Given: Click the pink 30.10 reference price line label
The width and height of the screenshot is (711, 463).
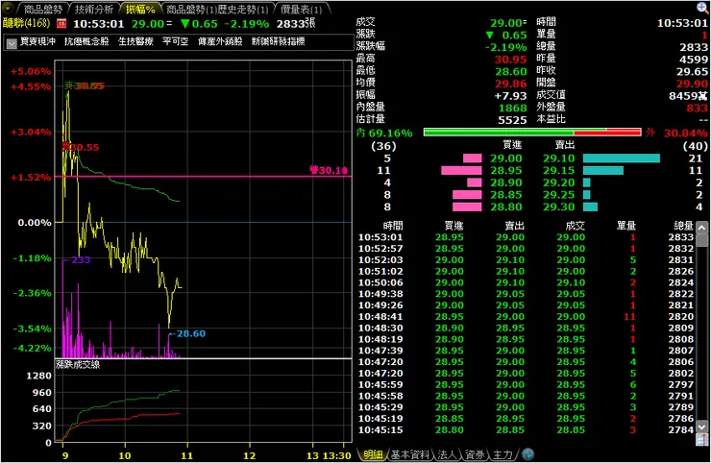Looking at the screenshot, I should tap(329, 171).
